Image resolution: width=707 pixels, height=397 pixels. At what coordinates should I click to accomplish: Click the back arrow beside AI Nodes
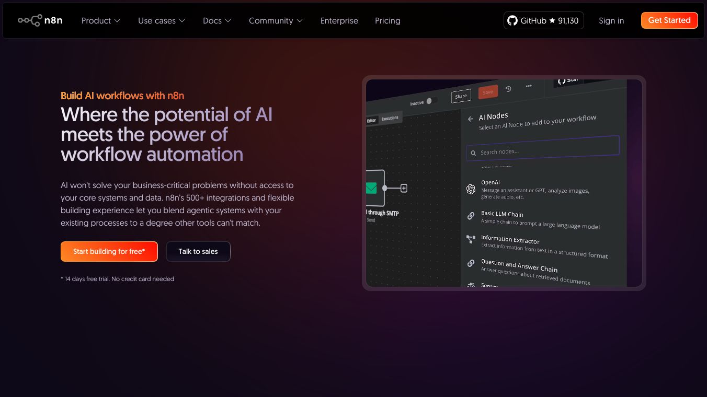pyautogui.click(x=470, y=119)
